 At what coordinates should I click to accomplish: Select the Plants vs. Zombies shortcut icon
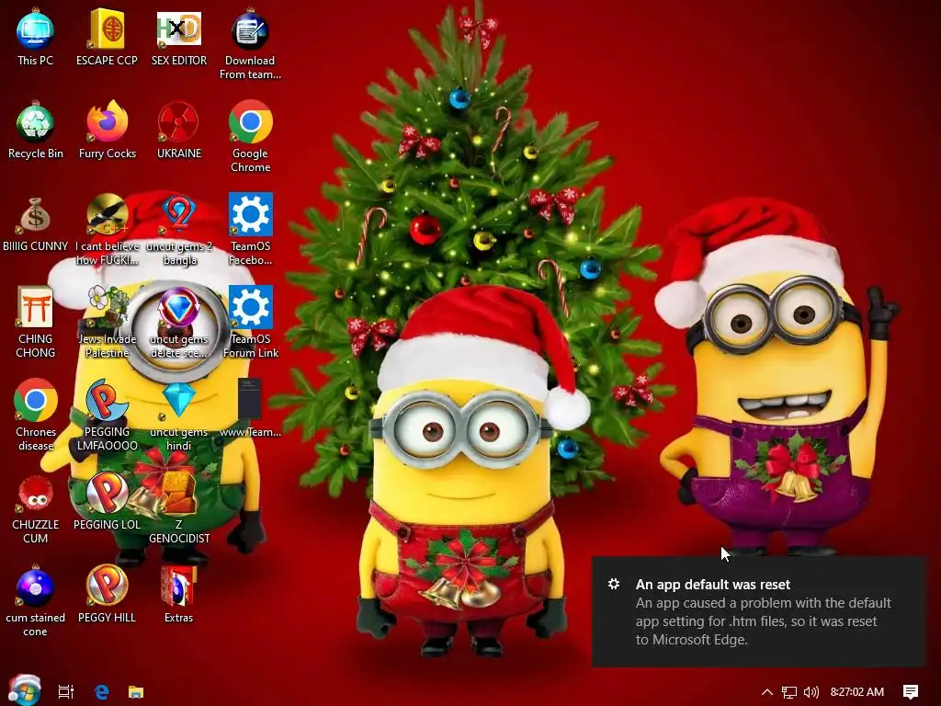(x=107, y=323)
